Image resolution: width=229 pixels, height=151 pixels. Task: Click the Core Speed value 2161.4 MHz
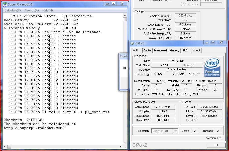(163, 107)
